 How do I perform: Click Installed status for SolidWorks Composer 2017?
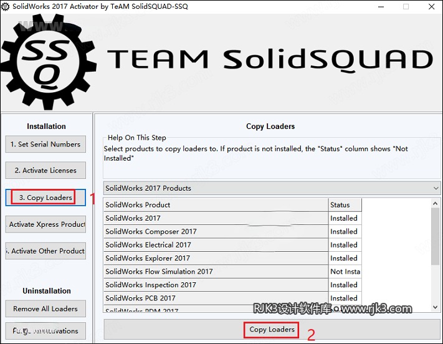pyautogui.click(x=345, y=231)
